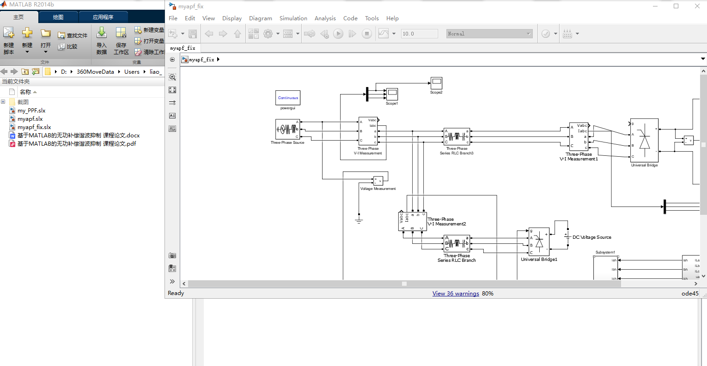Click MATLAB's up-one-folder icon
The width and height of the screenshot is (707, 366).
click(x=25, y=71)
